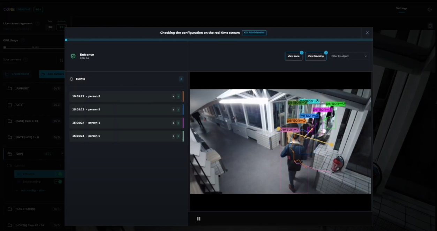This screenshot has height=231, width=437.
Task: Click the 3.0.0 version badge
Action: [38, 9]
